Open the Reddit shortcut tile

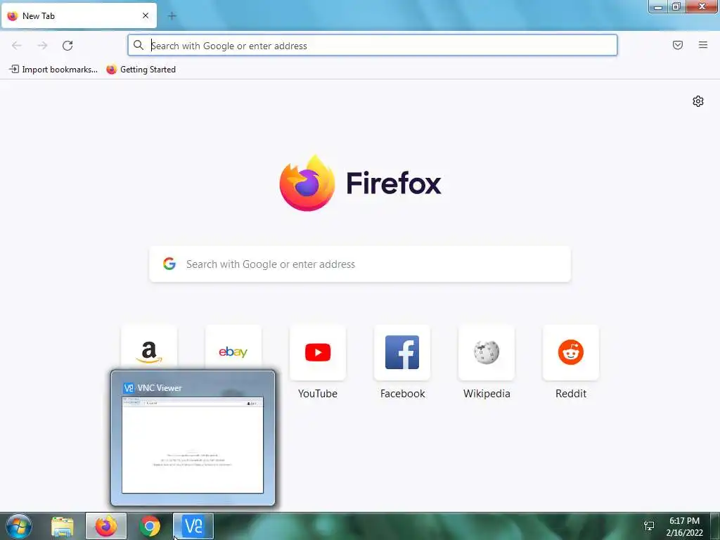(571, 352)
